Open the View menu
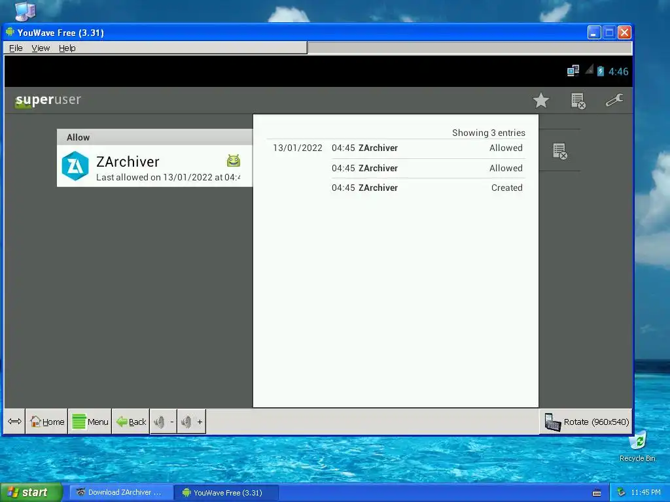 41,48
